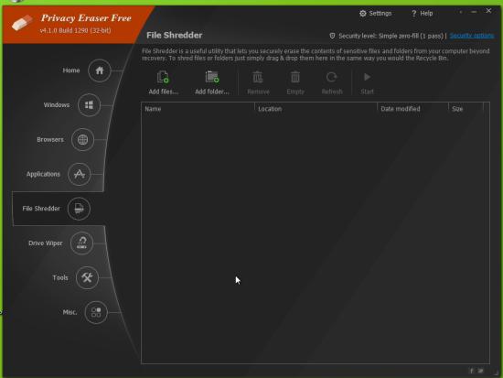Select the Windows cleanup icon

pyautogui.click(x=90, y=105)
